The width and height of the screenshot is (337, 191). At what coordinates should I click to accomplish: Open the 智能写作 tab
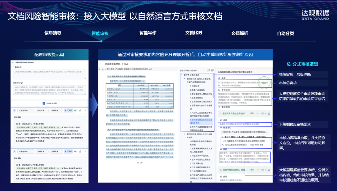coord(148,33)
